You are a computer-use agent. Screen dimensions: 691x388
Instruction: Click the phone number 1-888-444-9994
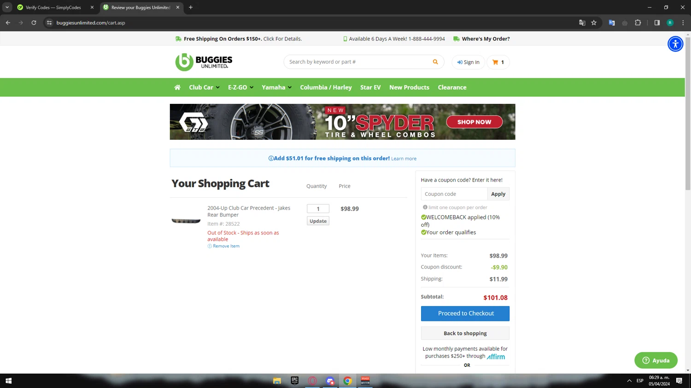(427, 39)
